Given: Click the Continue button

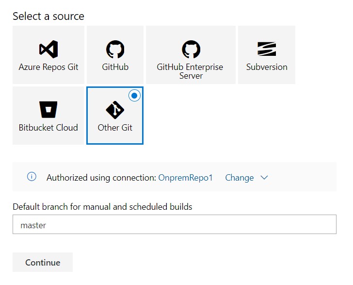Looking at the screenshot, I should coord(43,262).
